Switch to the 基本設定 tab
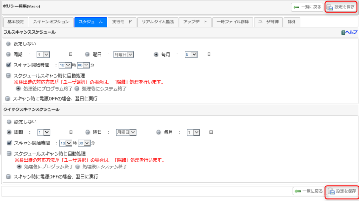The image size is (359, 201). tap(15, 22)
